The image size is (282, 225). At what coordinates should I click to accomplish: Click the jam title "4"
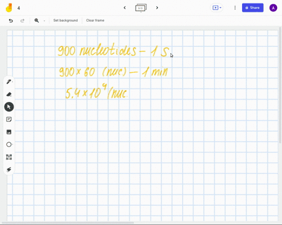(x=19, y=8)
